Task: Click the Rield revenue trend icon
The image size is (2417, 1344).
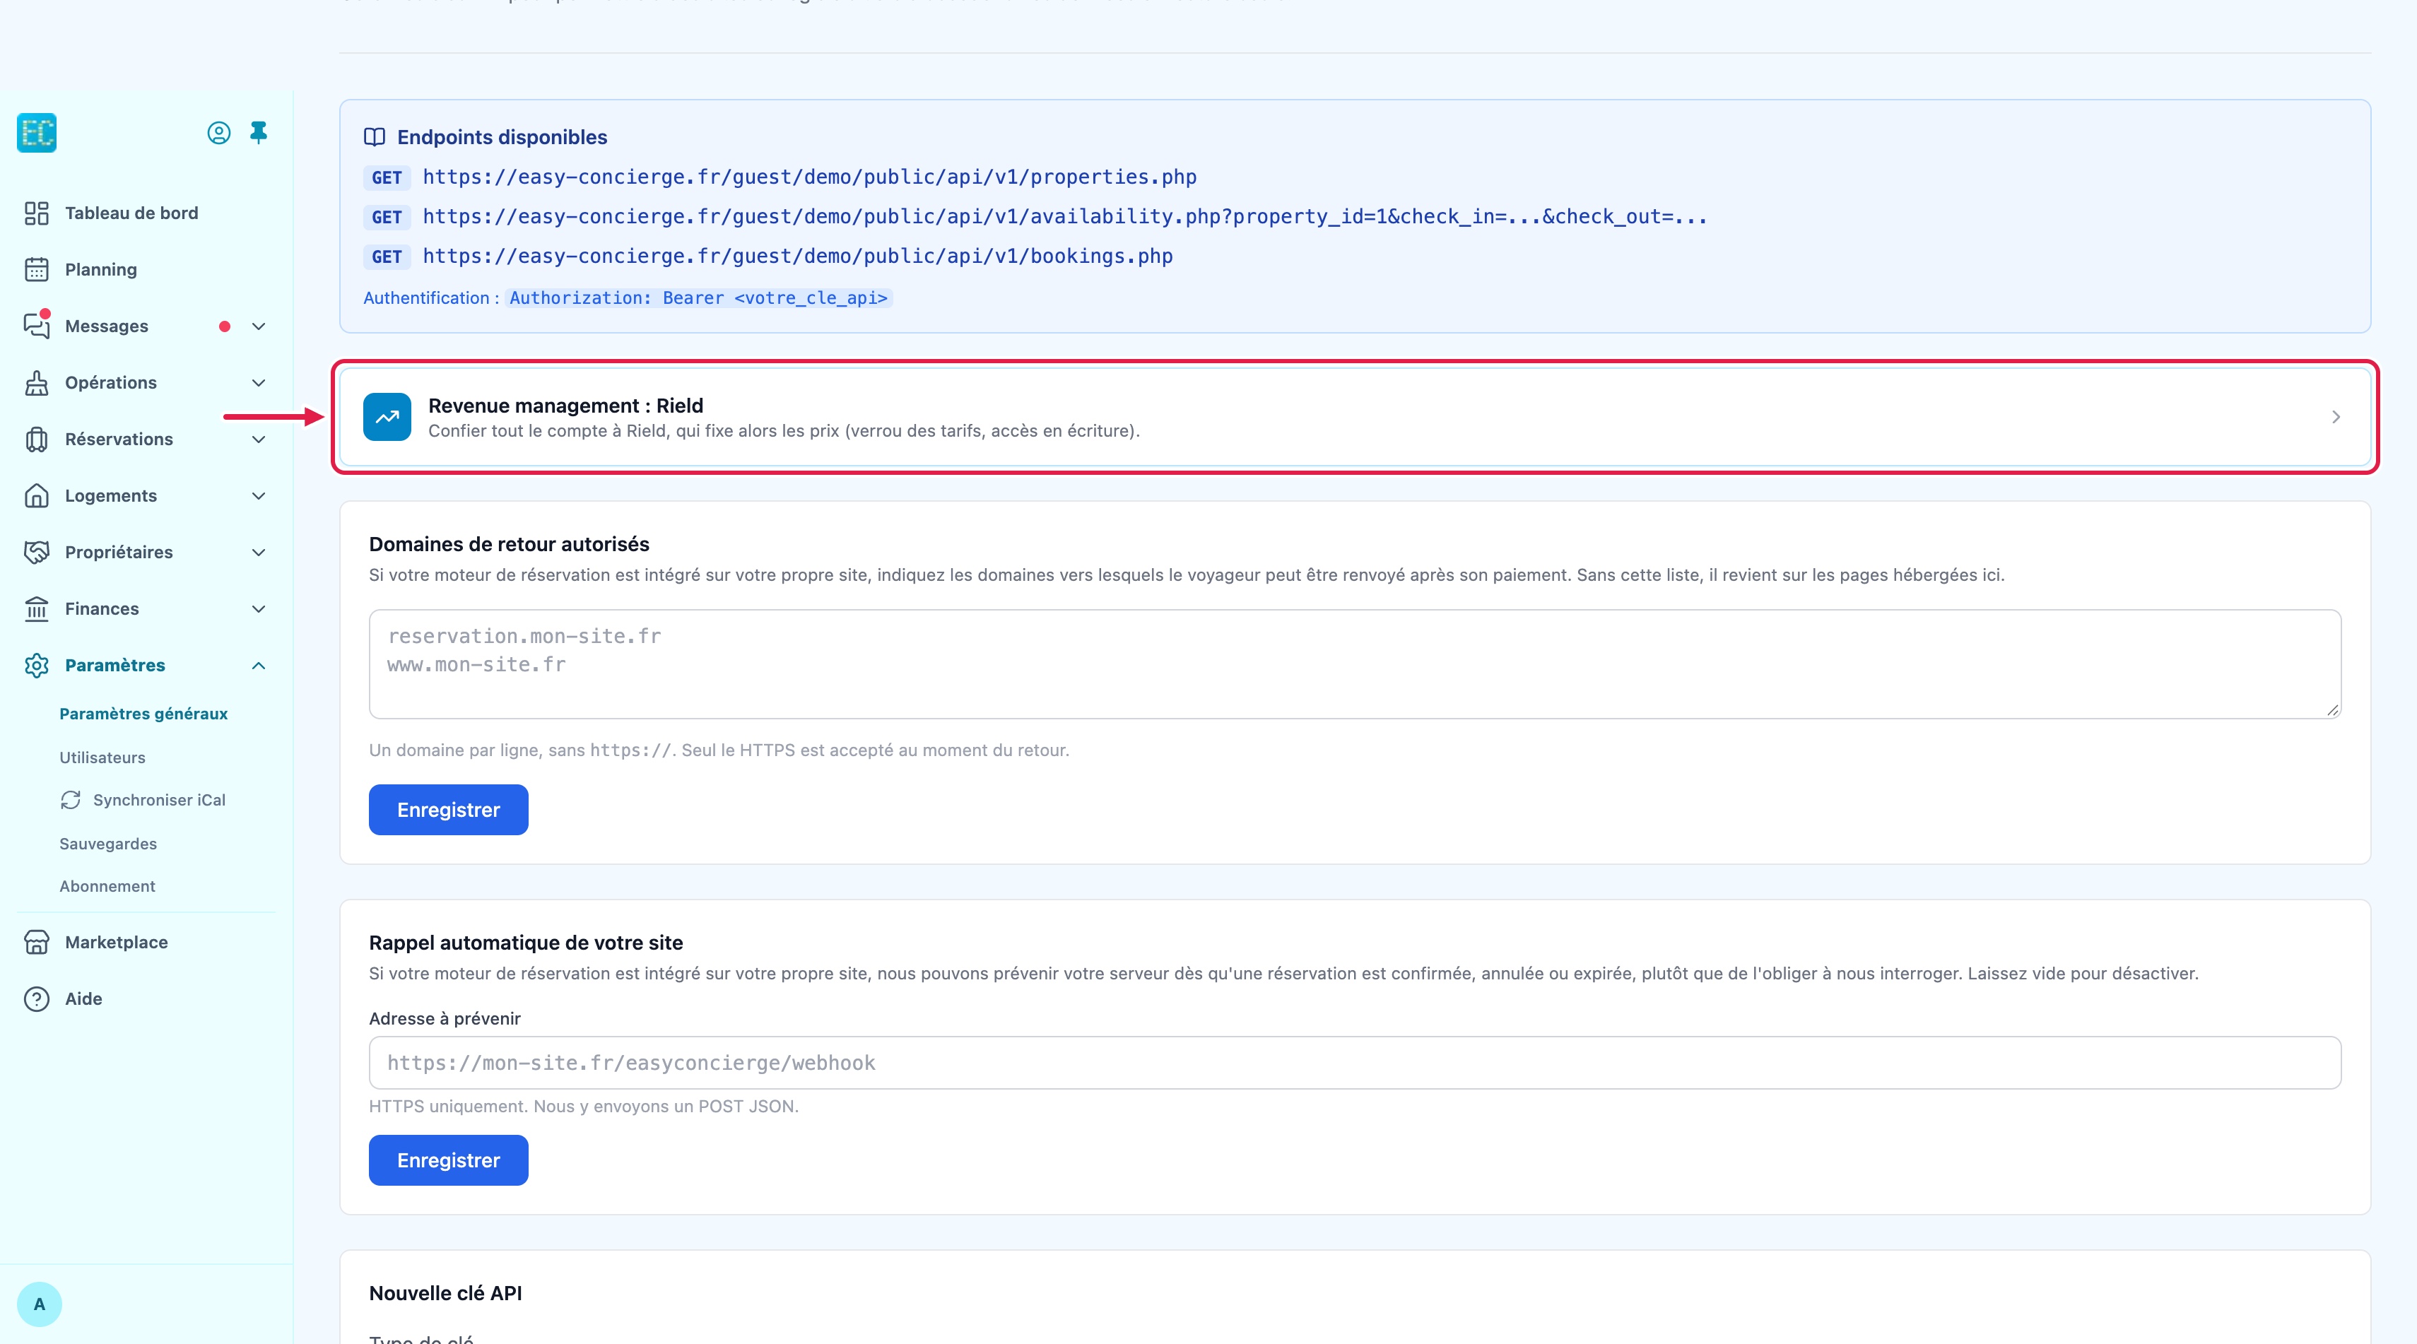Action: click(387, 416)
